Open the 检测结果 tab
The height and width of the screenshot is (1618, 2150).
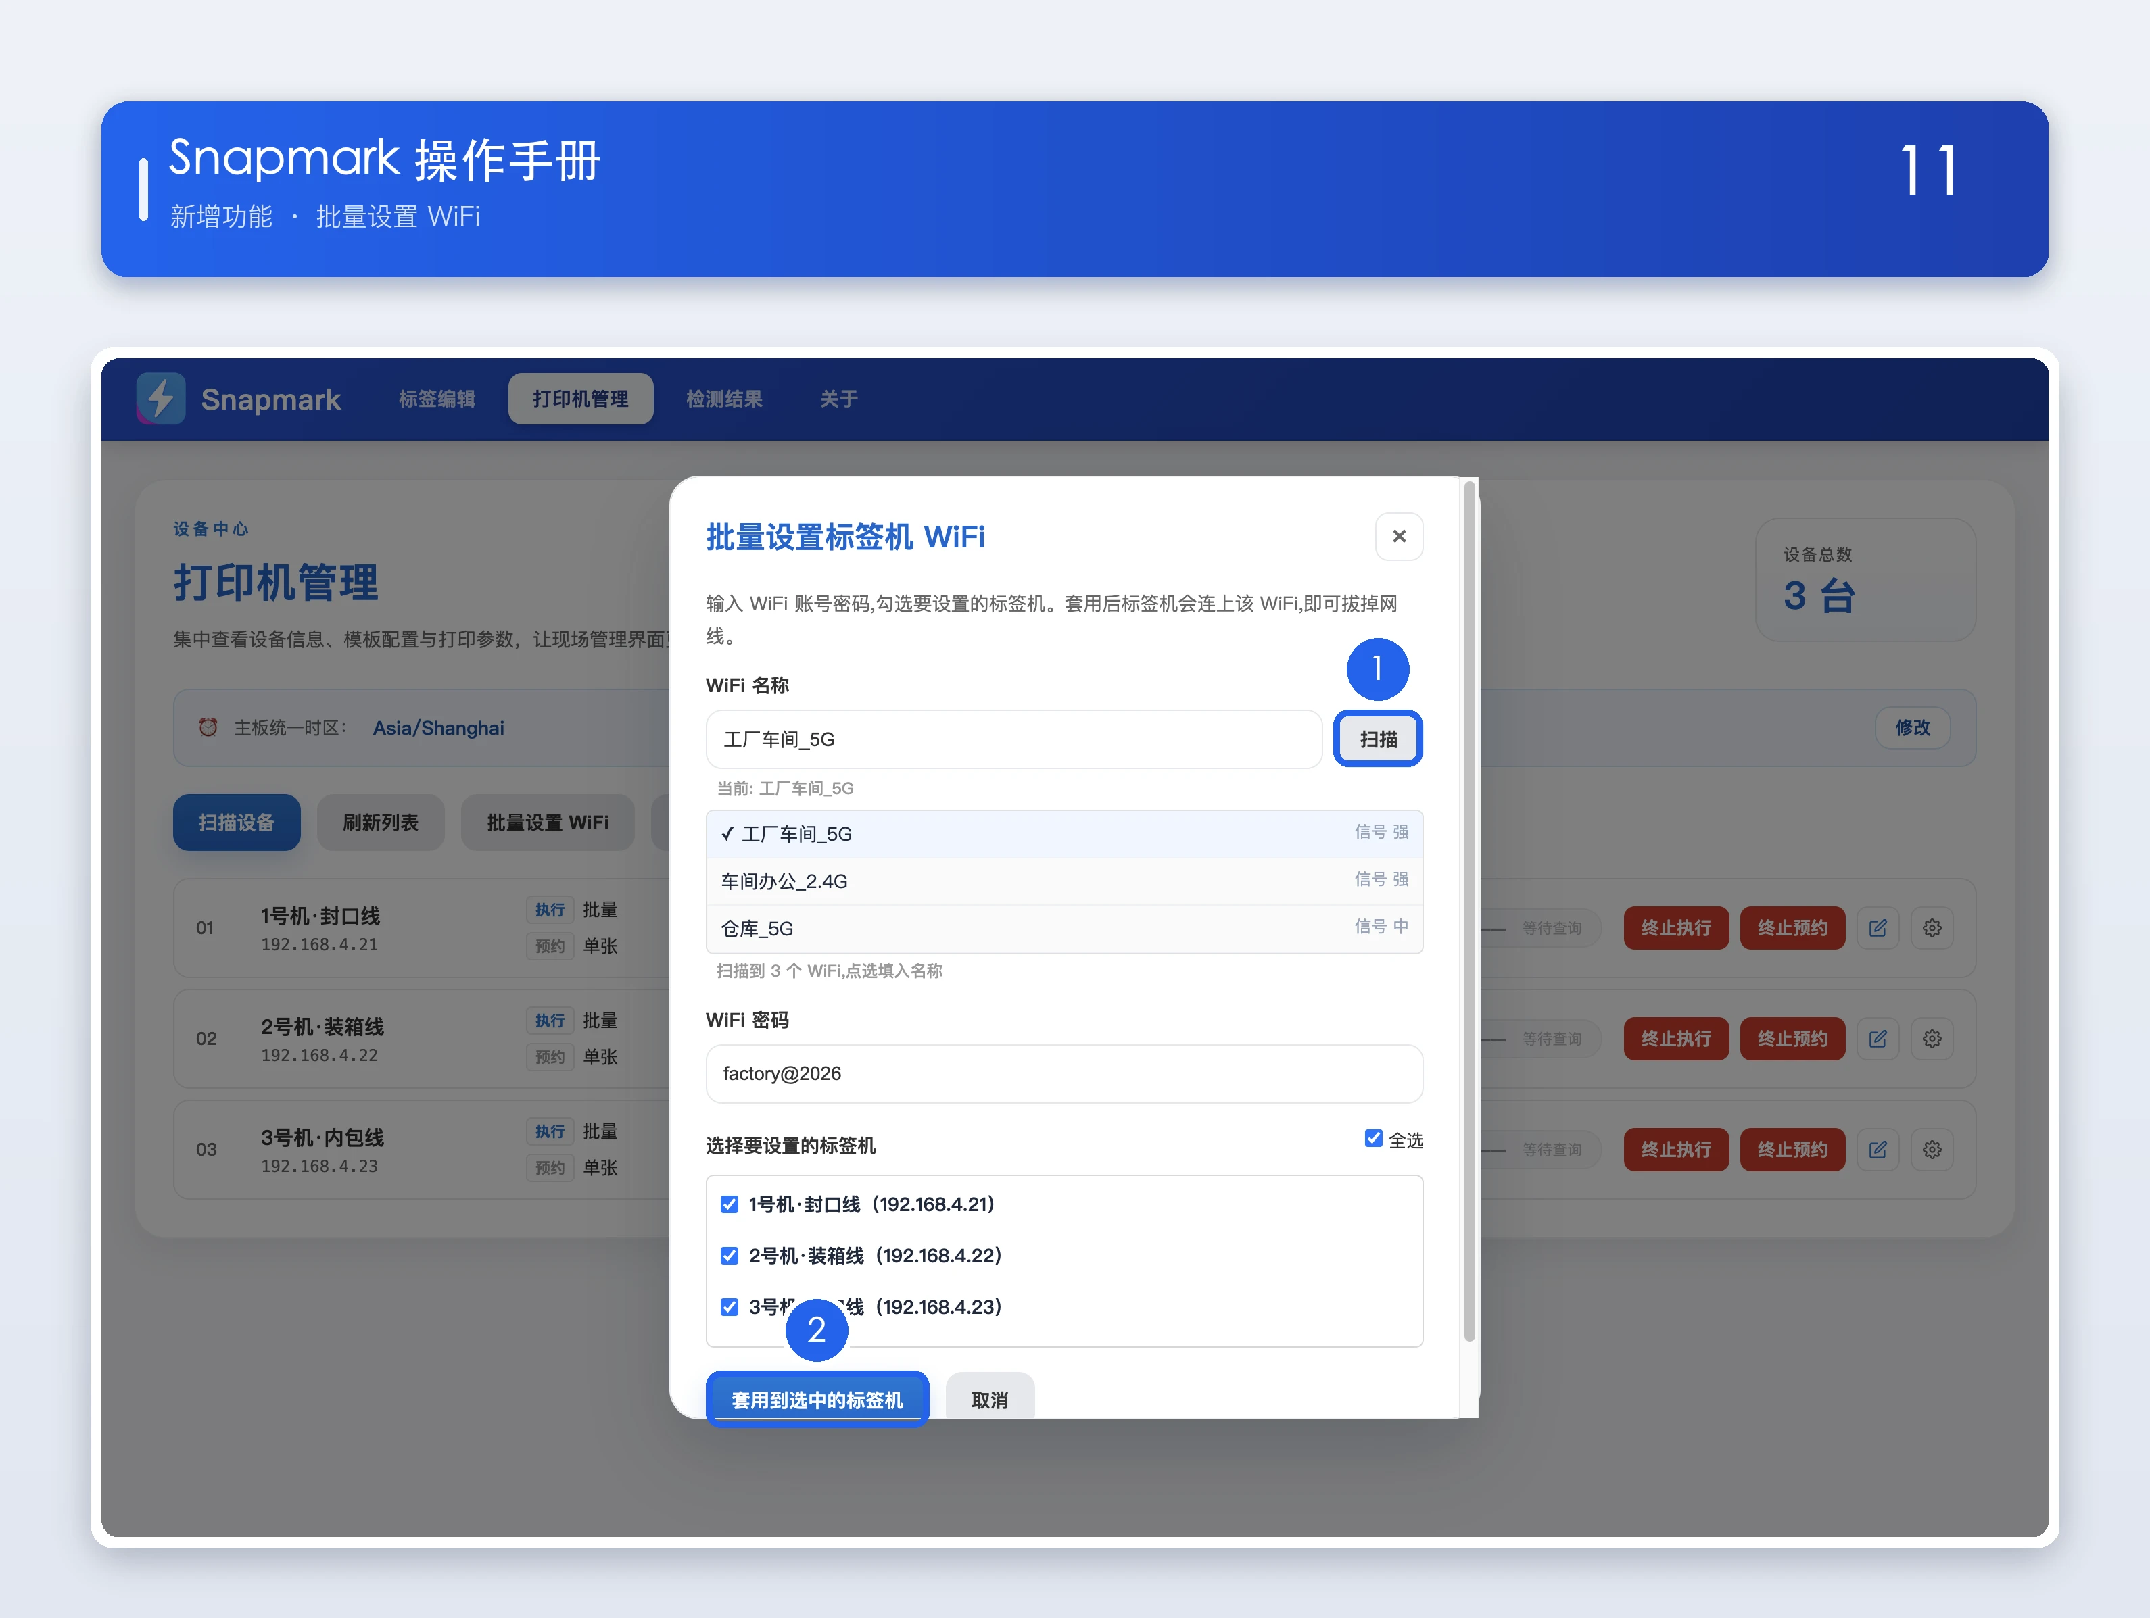[724, 399]
